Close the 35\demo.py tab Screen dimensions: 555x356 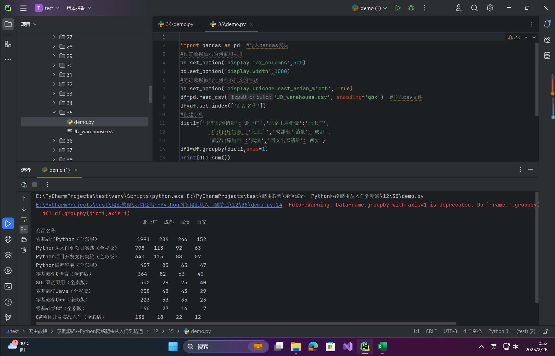(251, 24)
